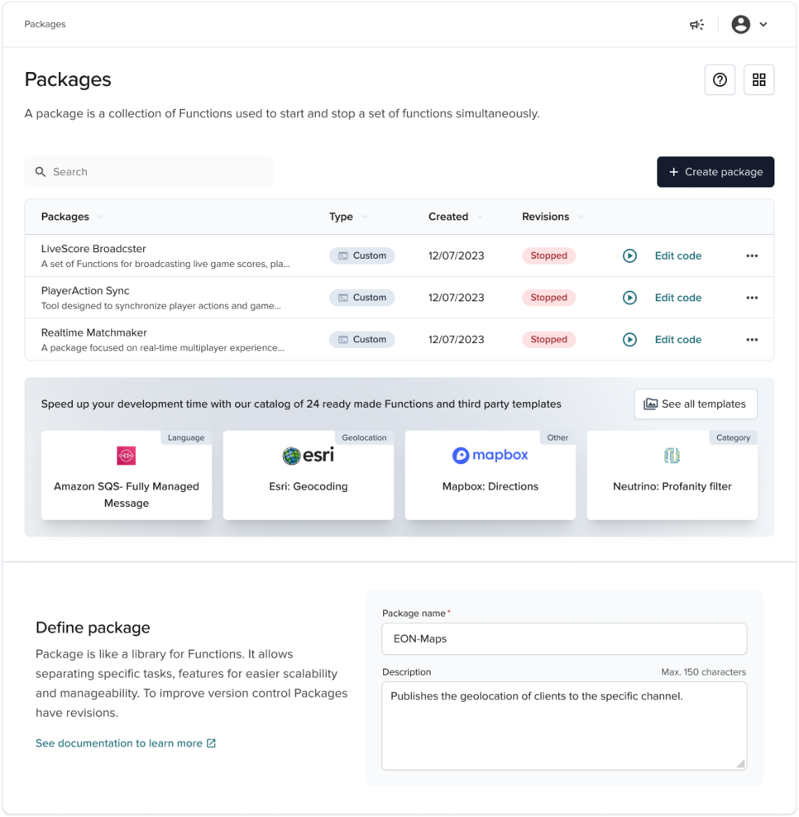Edit code for PlayerAction Sync

(677, 298)
